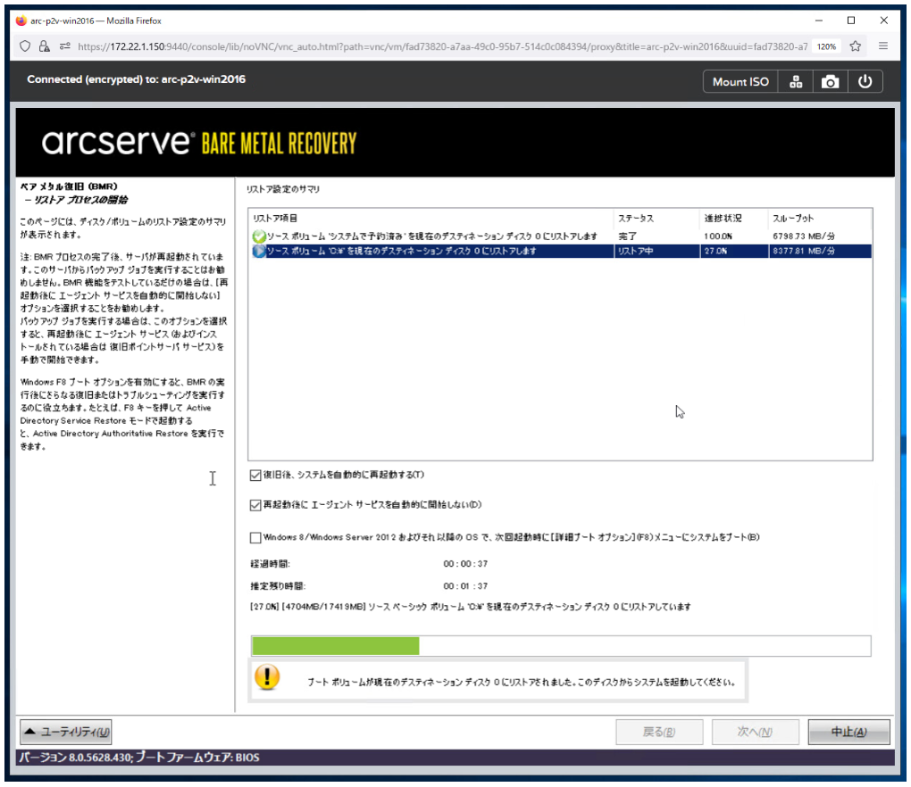Enable the F8 advanced boot options checkbox
Image resolution: width=911 pixels, height=787 pixels.
click(255, 538)
